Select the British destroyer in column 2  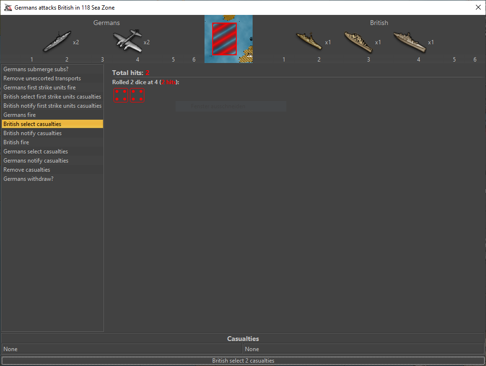point(308,41)
